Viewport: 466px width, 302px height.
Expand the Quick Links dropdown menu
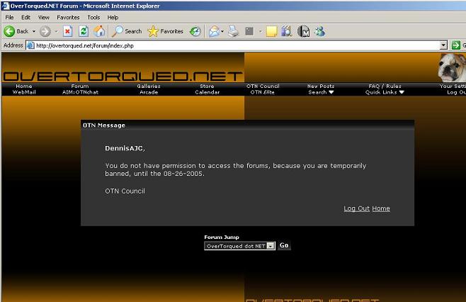[x=385, y=92]
